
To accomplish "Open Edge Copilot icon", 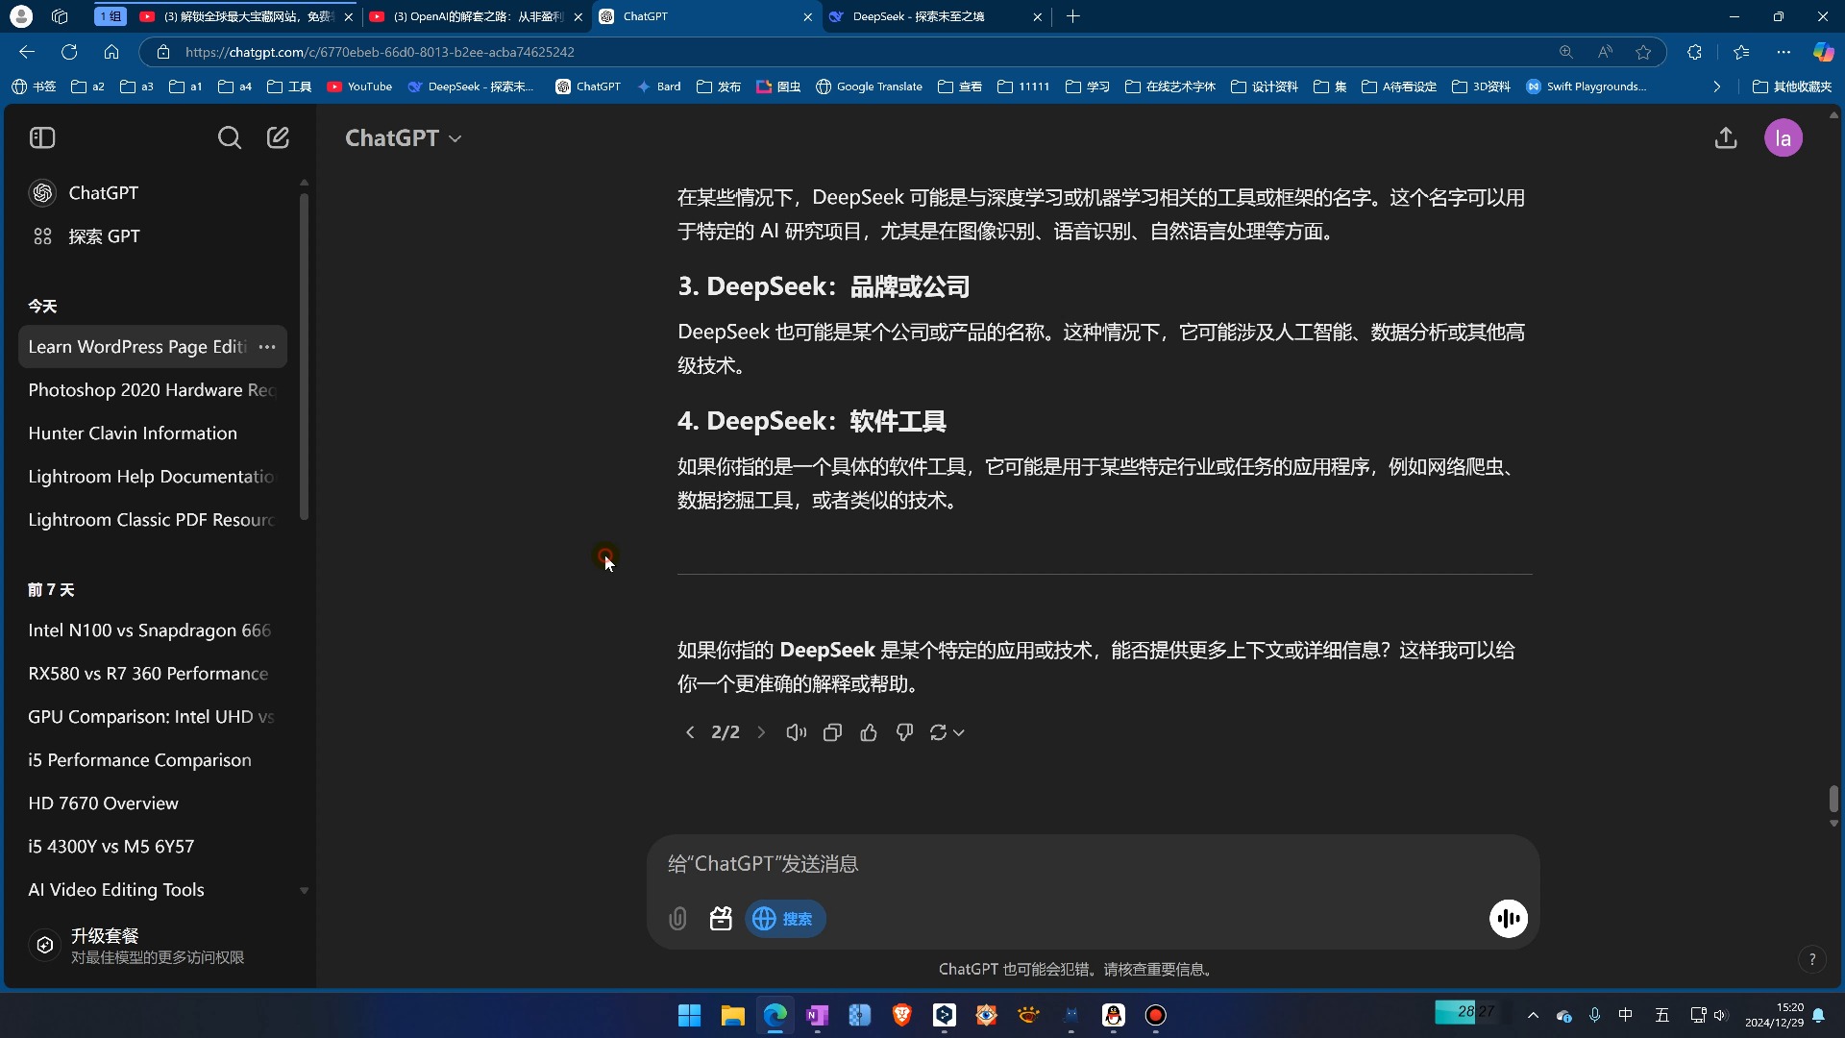I will (1823, 52).
